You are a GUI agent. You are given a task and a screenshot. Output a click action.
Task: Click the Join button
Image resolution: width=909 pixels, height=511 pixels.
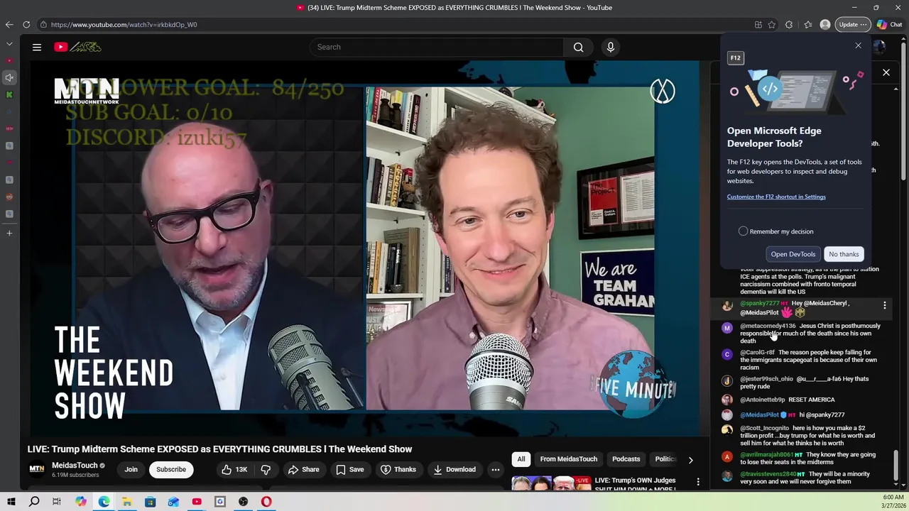tap(131, 469)
